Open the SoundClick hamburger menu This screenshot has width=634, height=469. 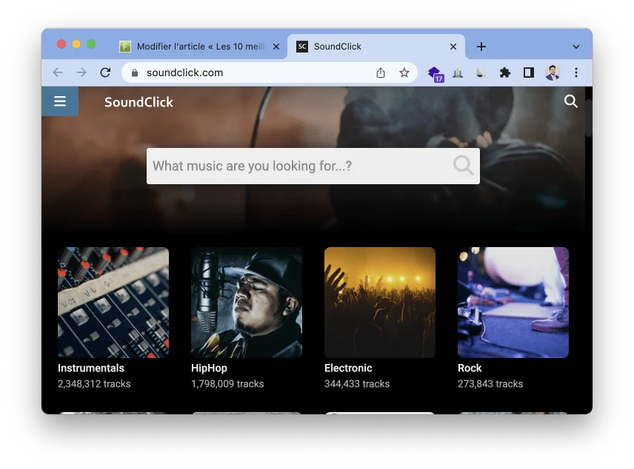click(60, 101)
